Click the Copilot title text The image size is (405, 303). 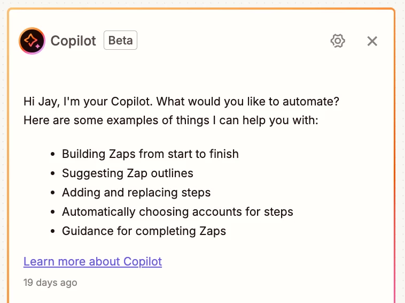click(73, 41)
